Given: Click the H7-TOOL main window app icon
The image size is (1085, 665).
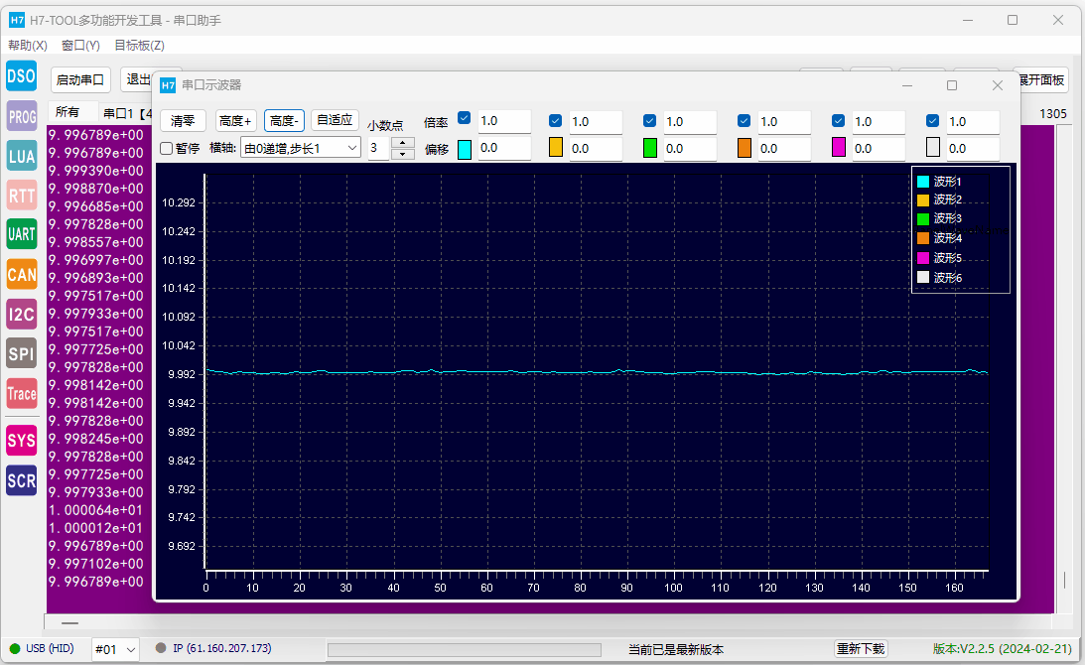Looking at the screenshot, I should click(x=17, y=21).
